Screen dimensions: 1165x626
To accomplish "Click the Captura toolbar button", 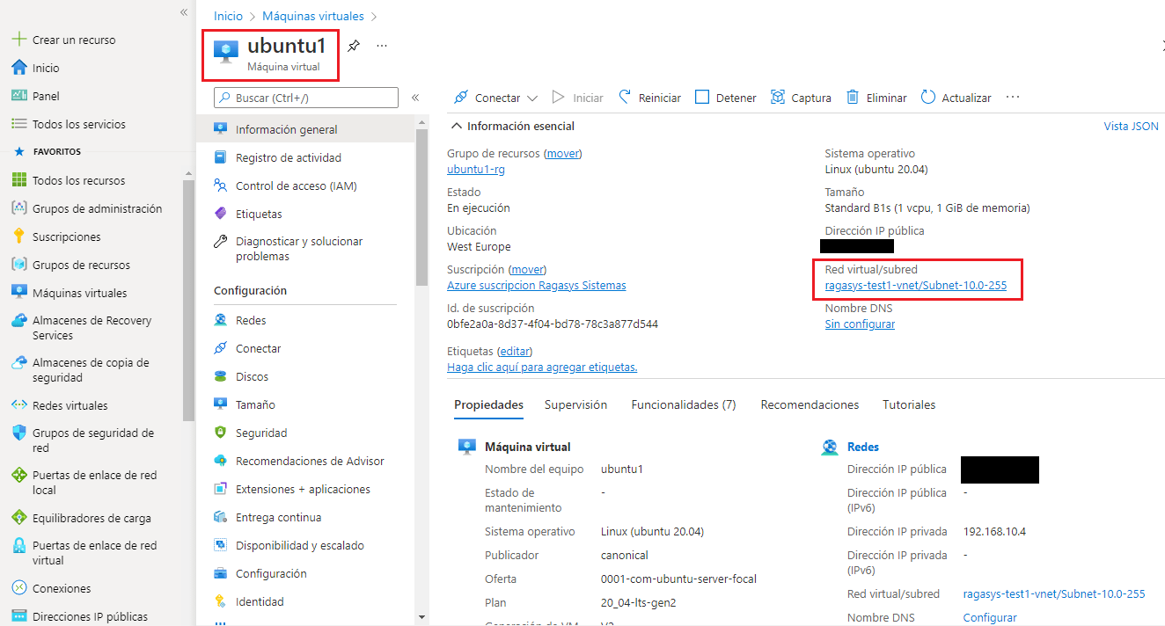I will point(801,98).
